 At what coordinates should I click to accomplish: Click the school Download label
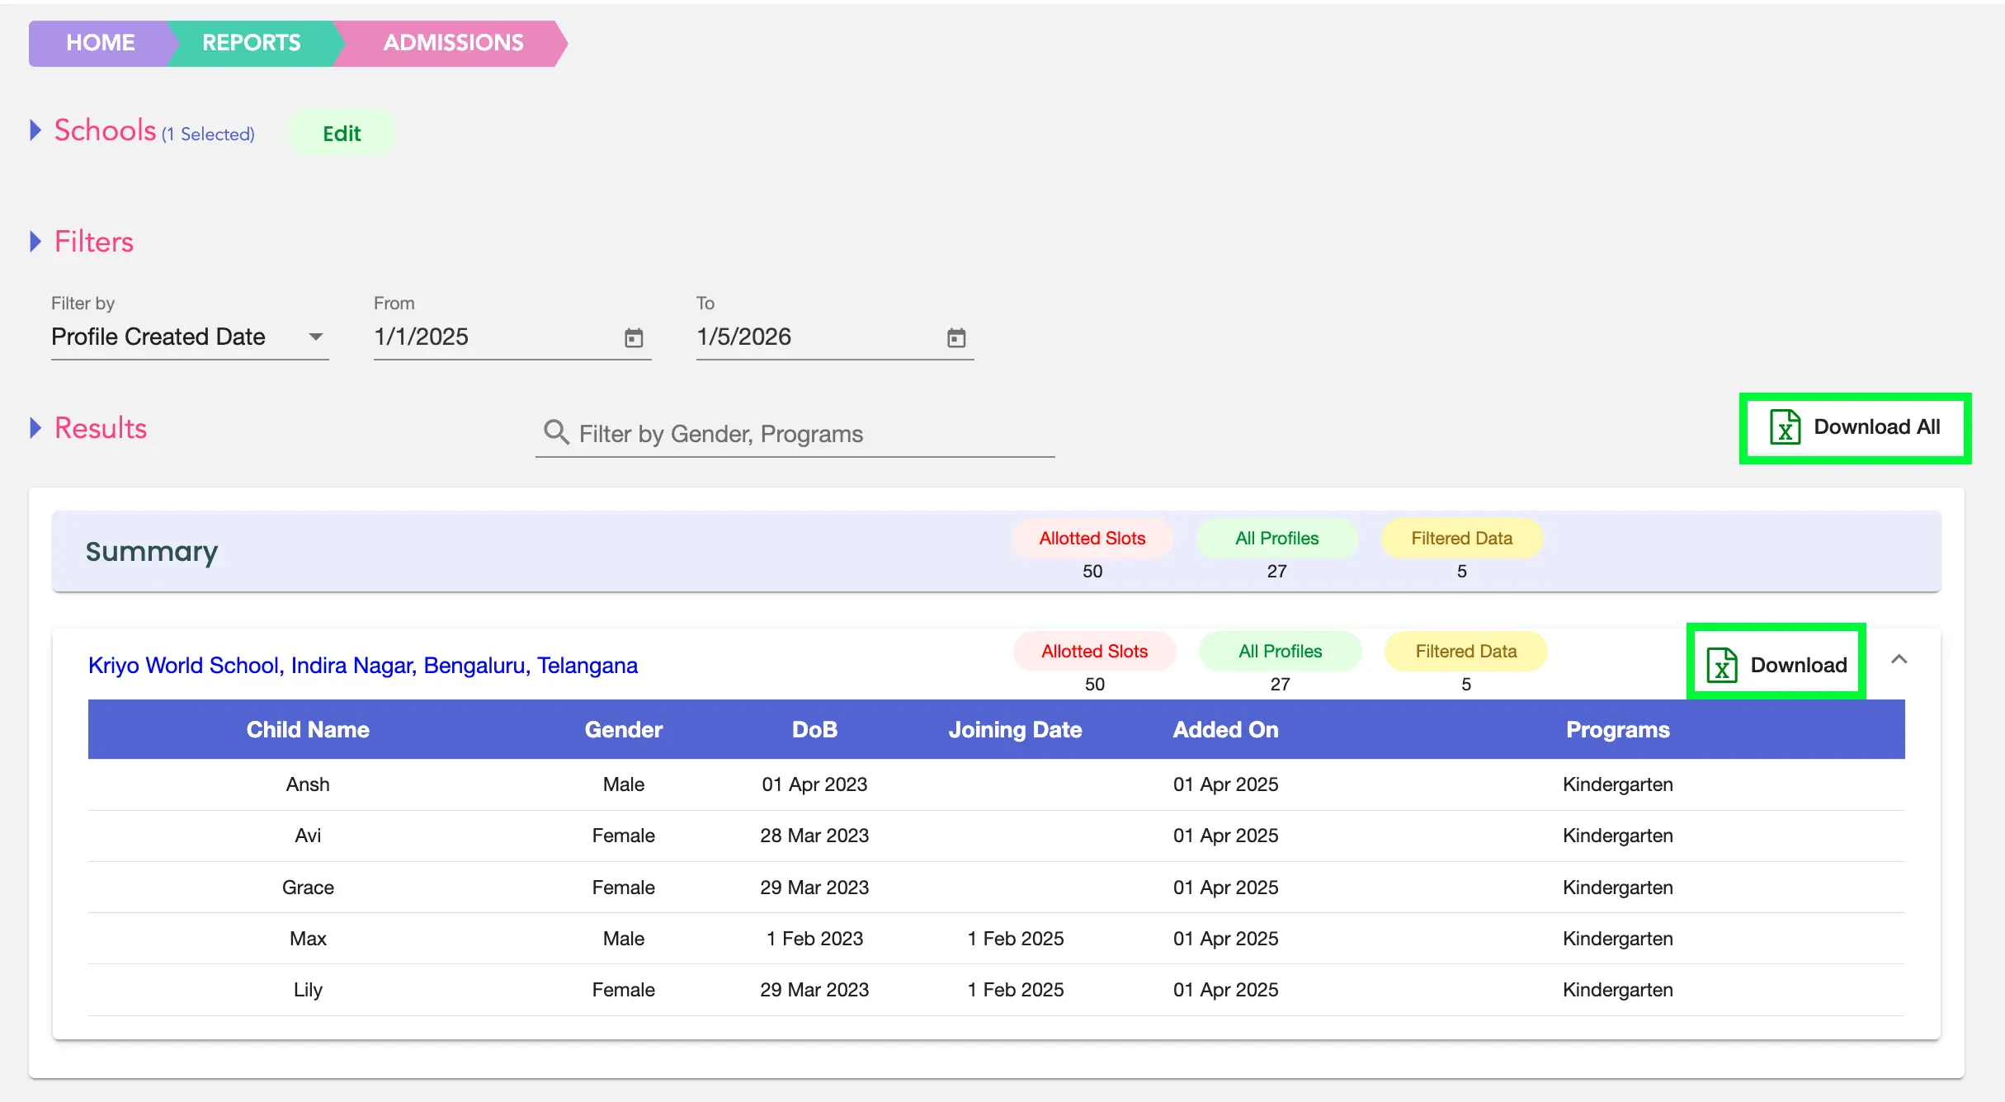(1799, 665)
